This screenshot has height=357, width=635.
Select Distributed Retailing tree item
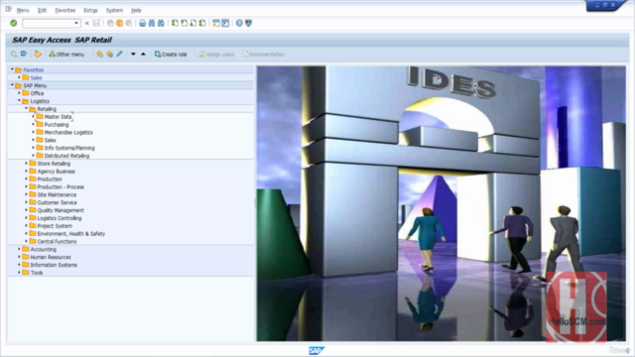(x=66, y=156)
